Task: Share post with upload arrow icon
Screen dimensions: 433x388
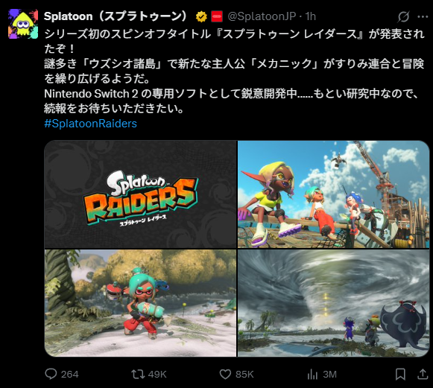Action: pos(423,374)
